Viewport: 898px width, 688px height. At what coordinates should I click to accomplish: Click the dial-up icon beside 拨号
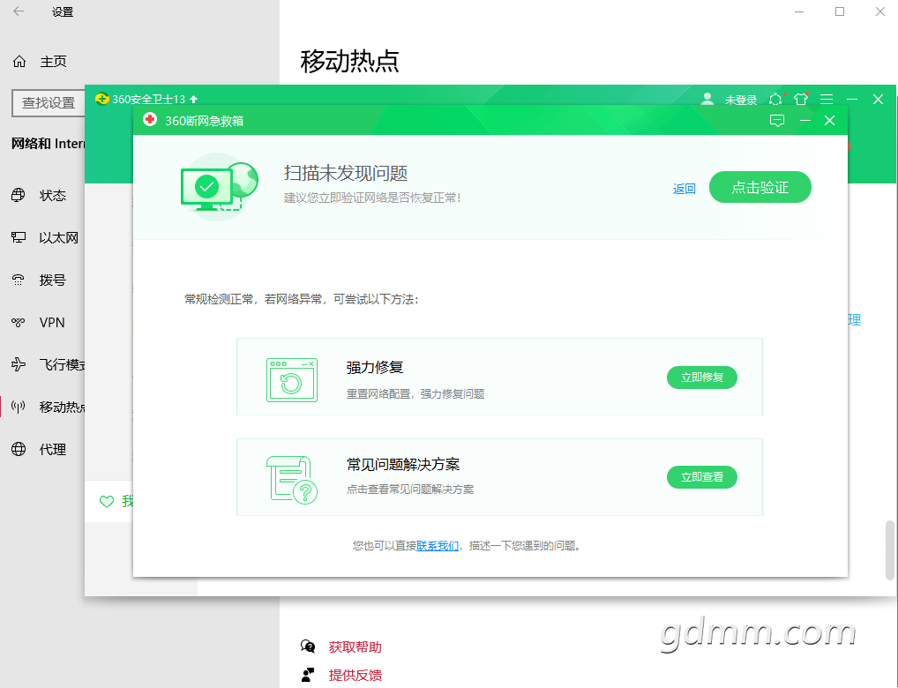[x=19, y=280]
